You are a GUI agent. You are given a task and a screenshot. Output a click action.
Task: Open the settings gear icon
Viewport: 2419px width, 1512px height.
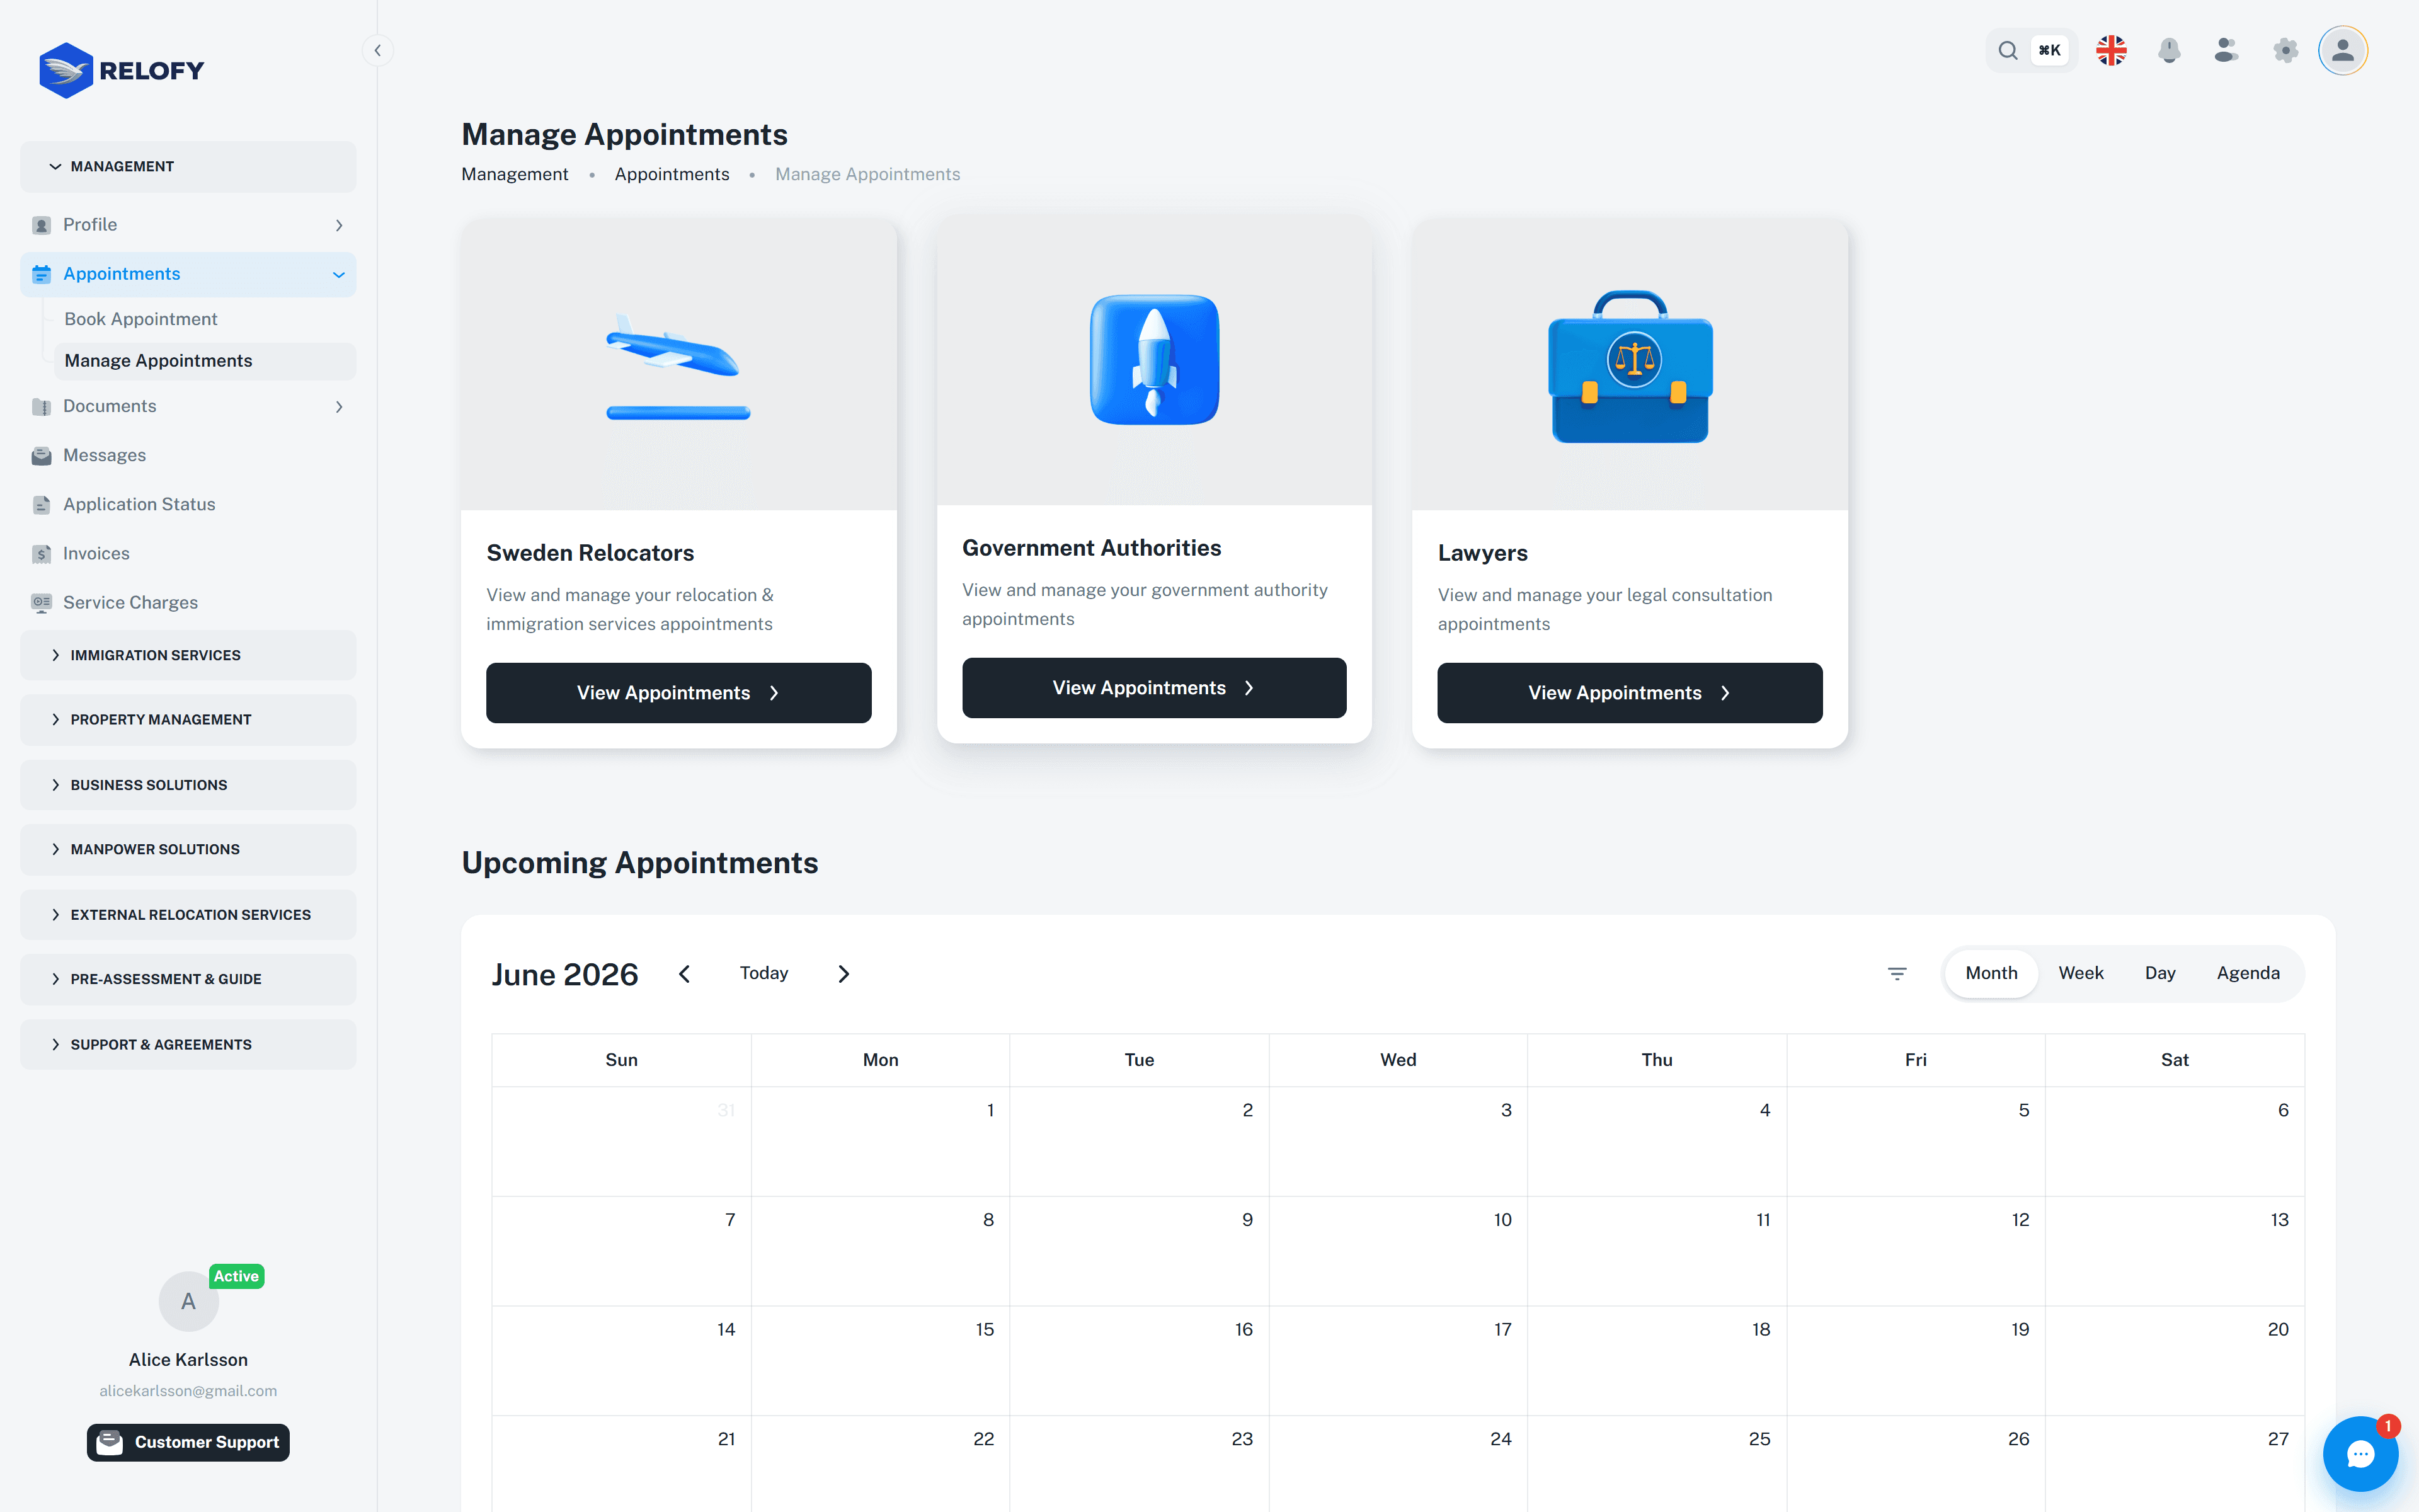2285,50
